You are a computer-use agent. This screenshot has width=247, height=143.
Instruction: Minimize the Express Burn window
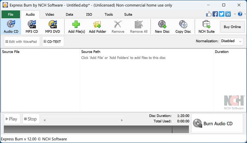pos(208,5)
